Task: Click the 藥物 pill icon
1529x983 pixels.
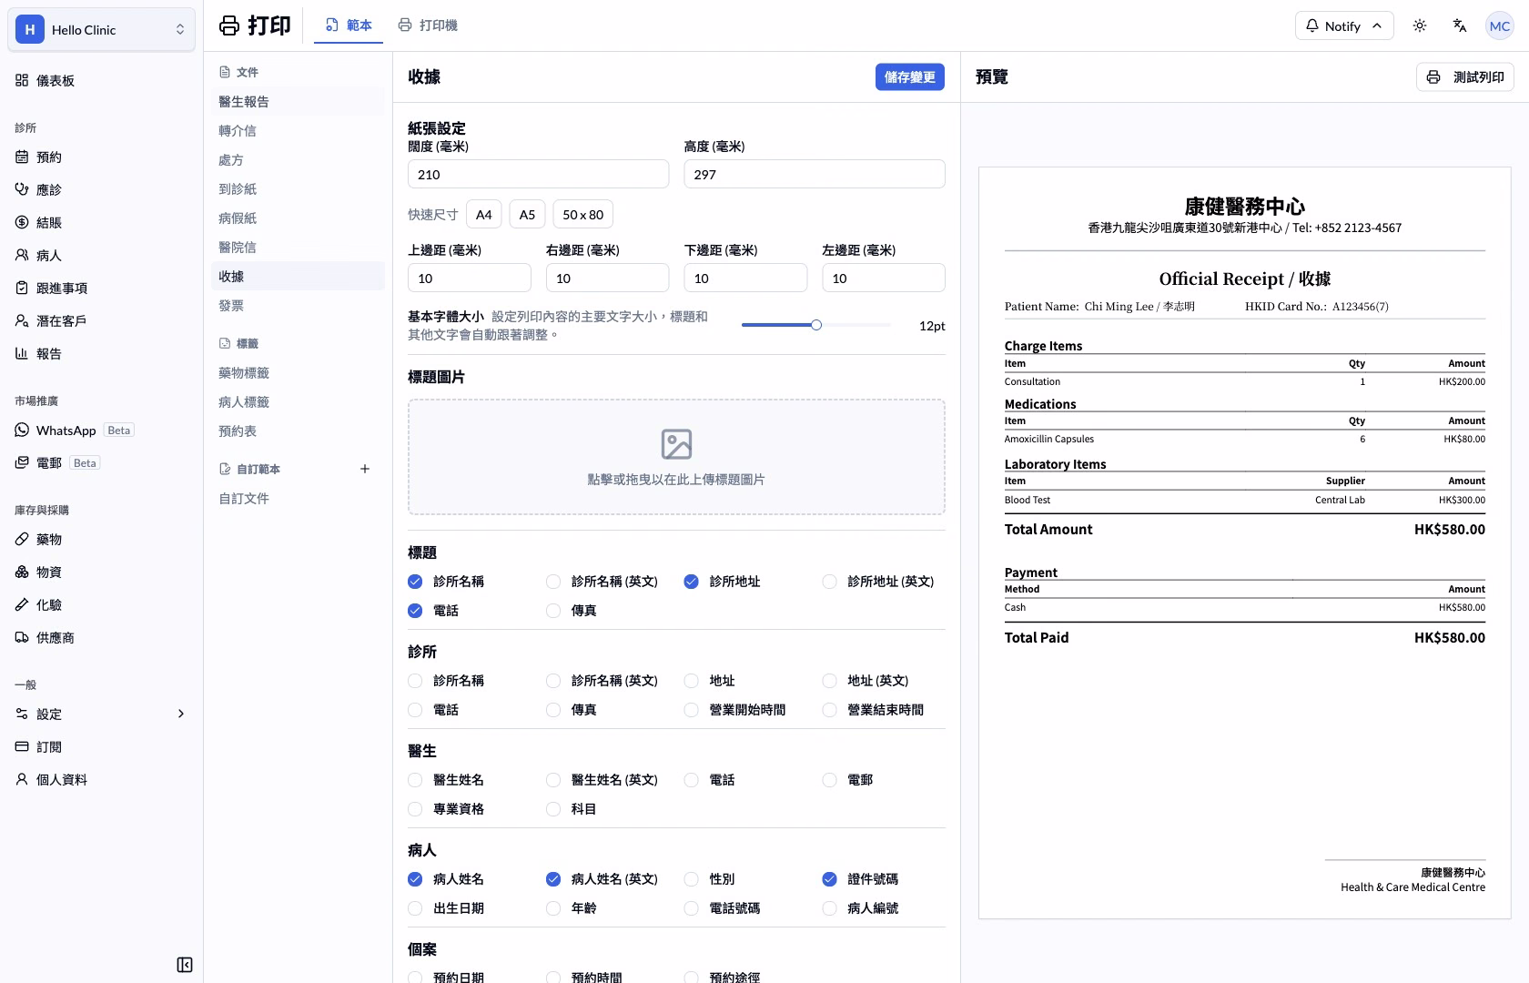Action: [x=22, y=539]
